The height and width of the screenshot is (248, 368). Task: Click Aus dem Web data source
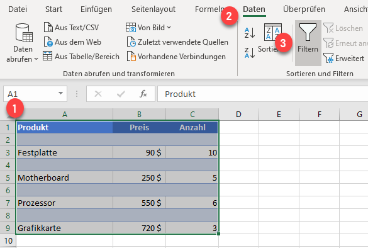(72, 42)
